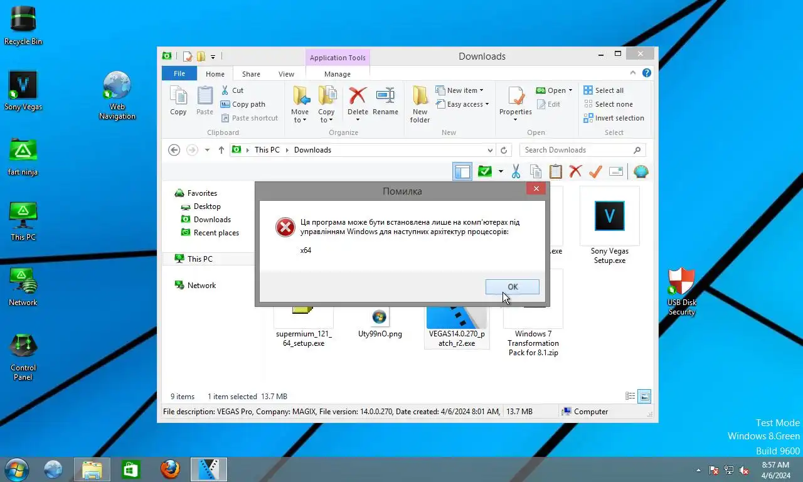Click OK in the Помилка error dialog
The height and width of the screenshot is (482, 803).
512,287
